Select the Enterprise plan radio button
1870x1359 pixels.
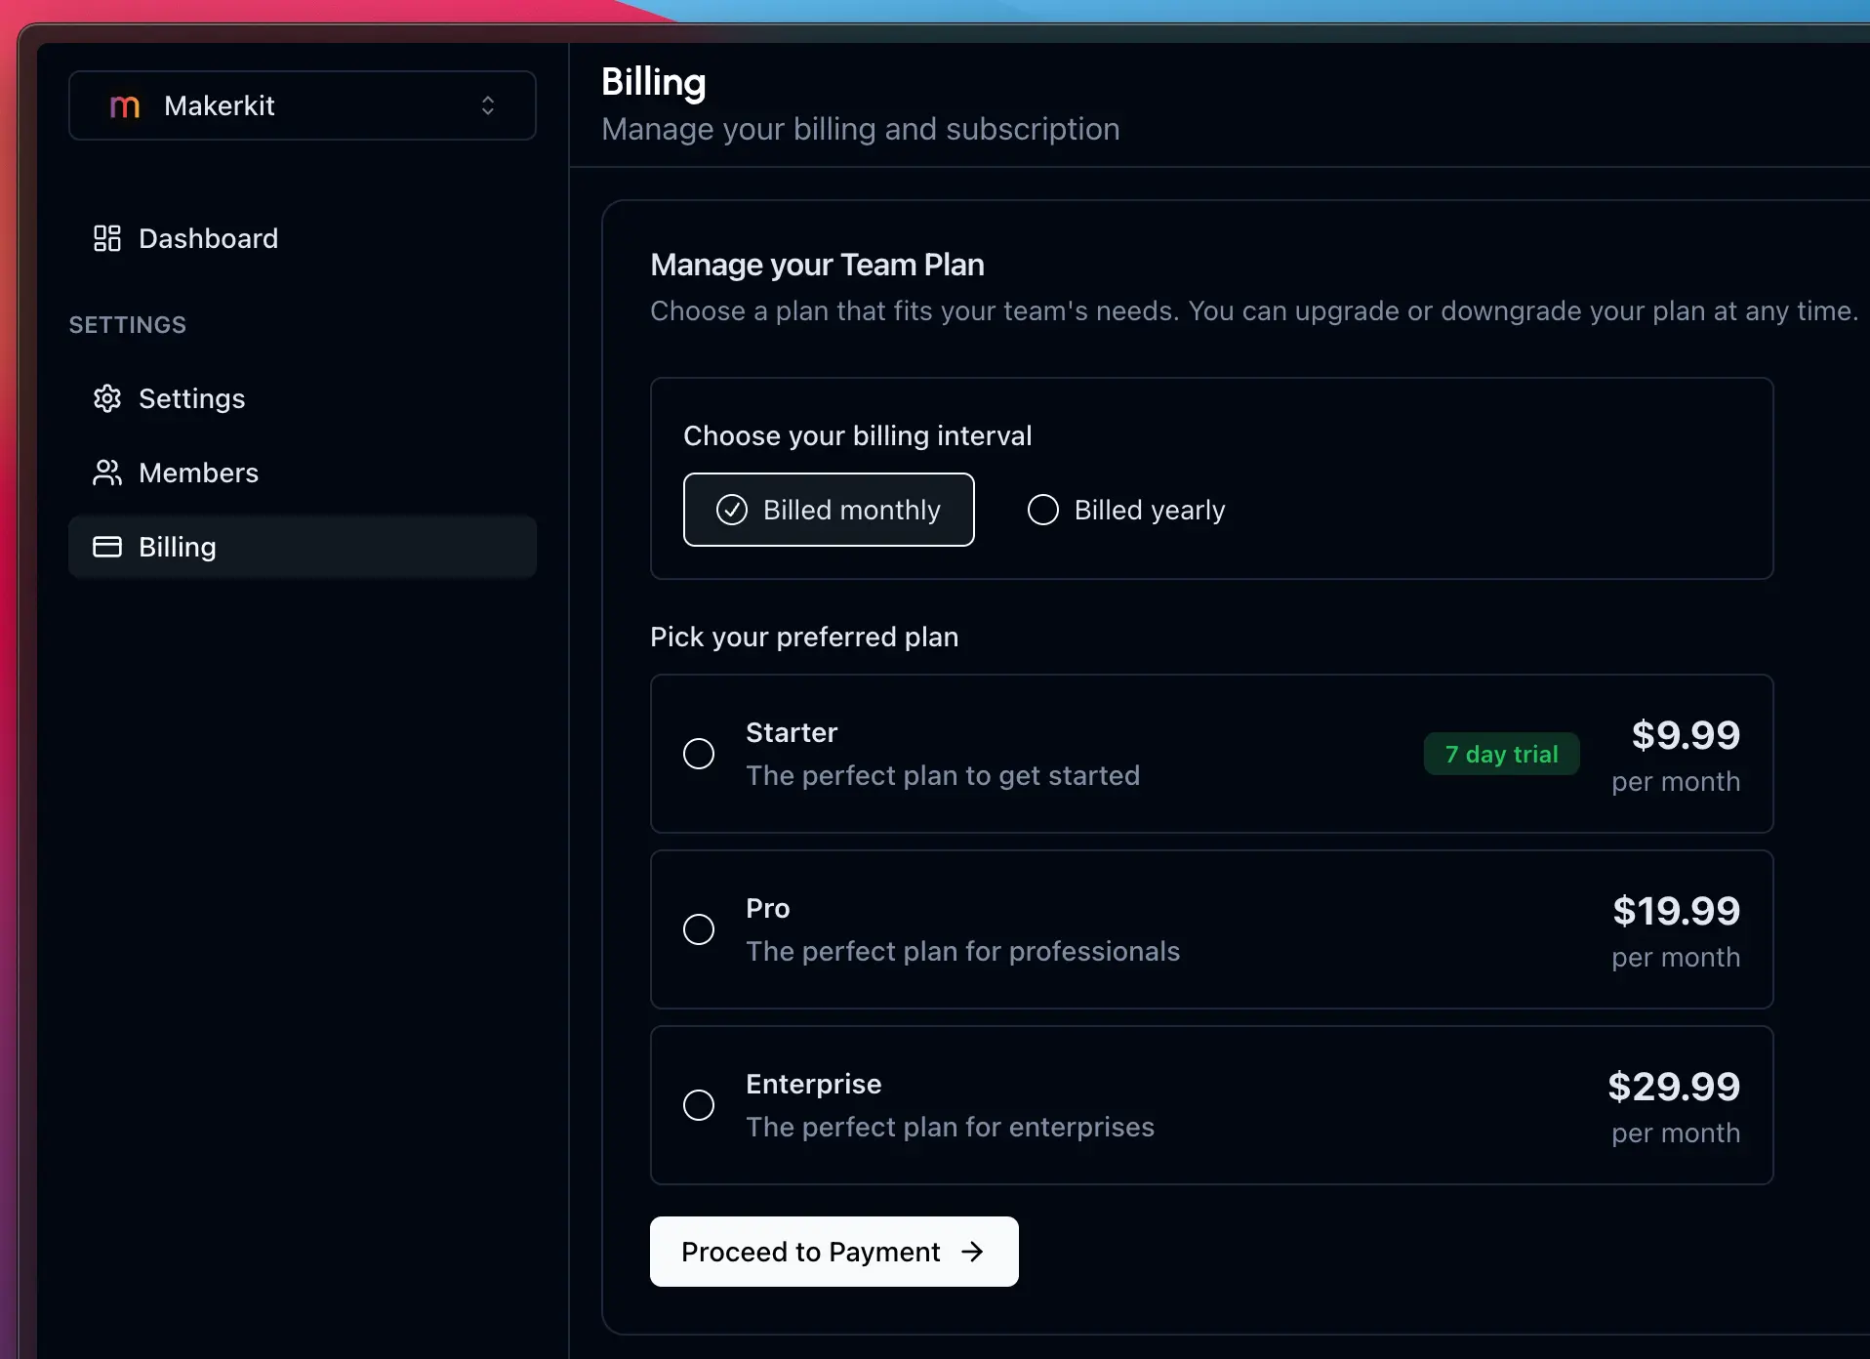coord(697,1104)
